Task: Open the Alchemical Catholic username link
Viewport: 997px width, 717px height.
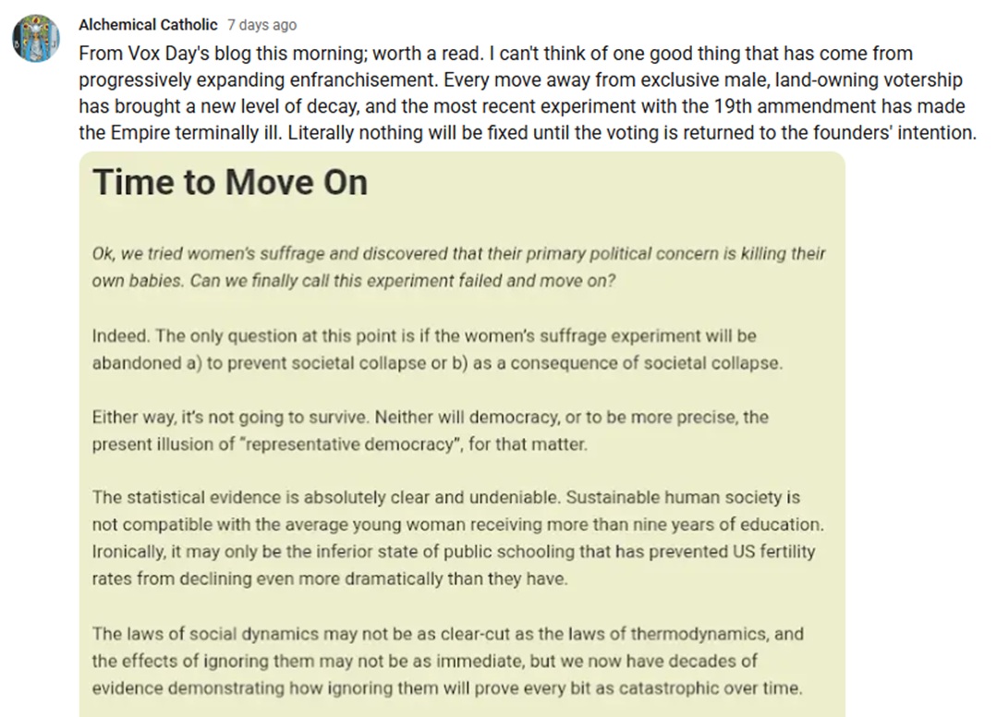Action: [x=148, y=25]
